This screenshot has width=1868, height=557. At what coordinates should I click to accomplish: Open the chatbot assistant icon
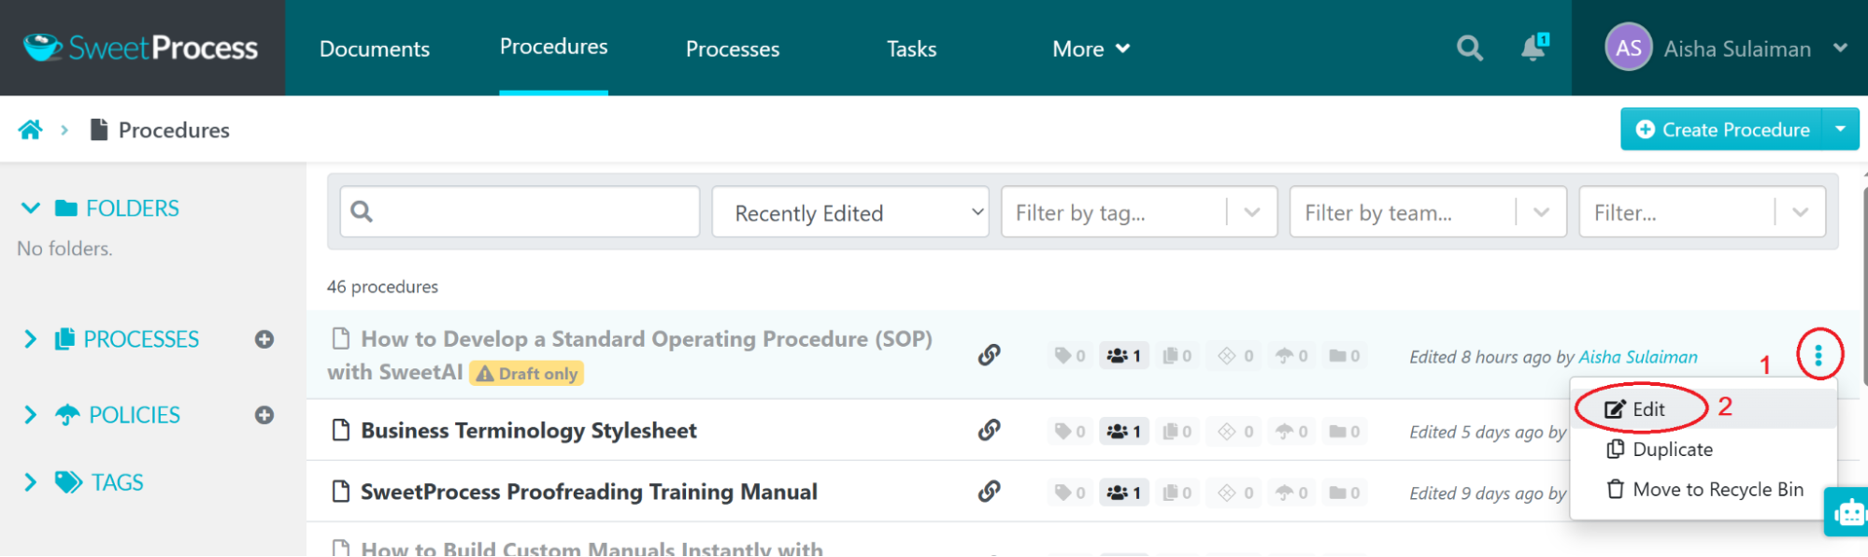click(x=1847, y=512)
